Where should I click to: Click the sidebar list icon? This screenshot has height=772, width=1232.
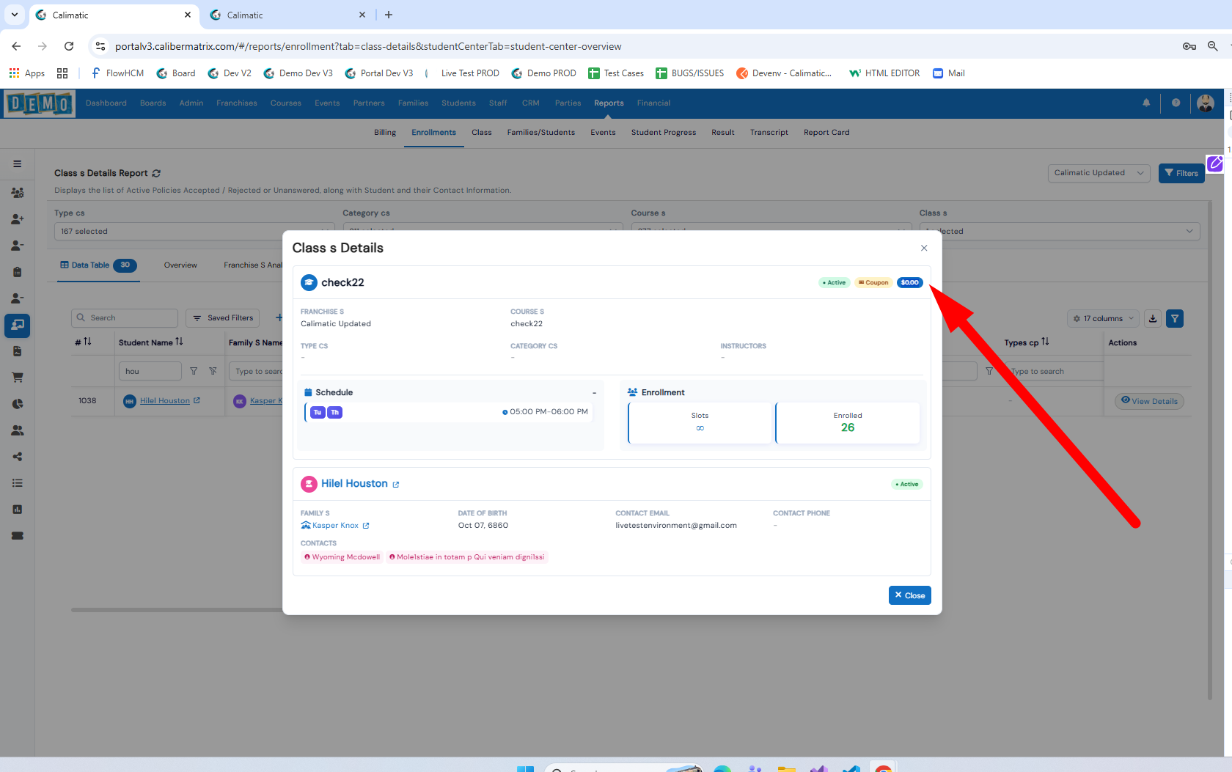point(18,483)
